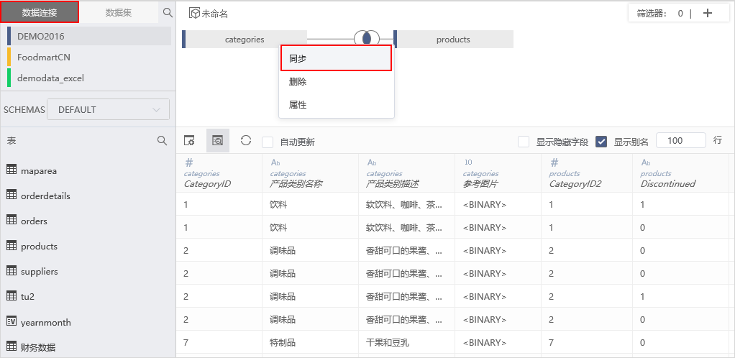Click the refresh icon in preview toolbar
This screenshot has width=735, height=358.
246,140
